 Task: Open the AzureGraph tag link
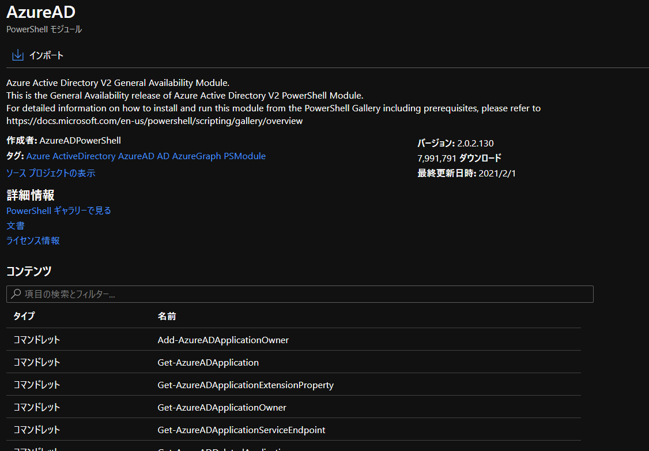[197, 156]
